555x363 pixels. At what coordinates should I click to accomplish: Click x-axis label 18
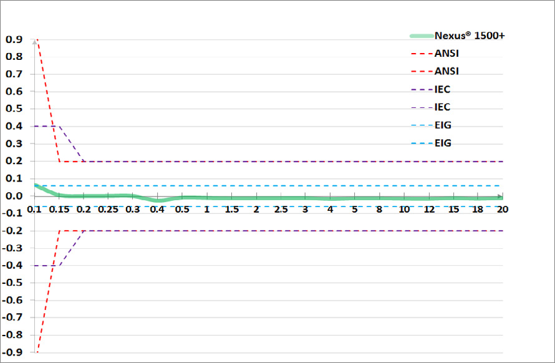click(478, 210)
